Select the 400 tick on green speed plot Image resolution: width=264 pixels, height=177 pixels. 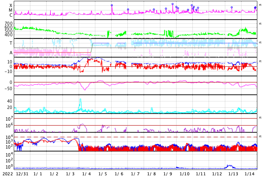[x=9, y=35]
